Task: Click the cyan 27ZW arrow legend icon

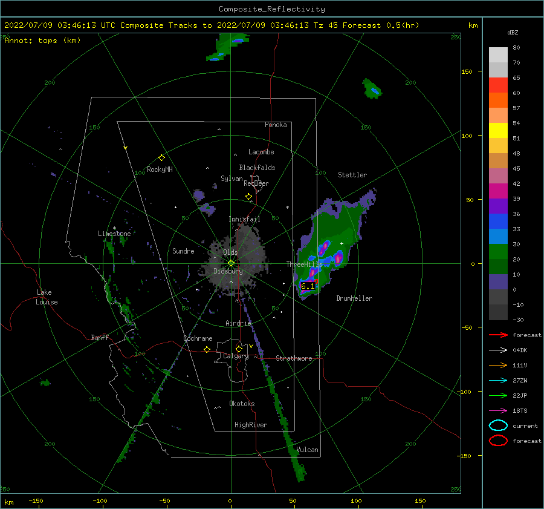Action: click(498, 381)
